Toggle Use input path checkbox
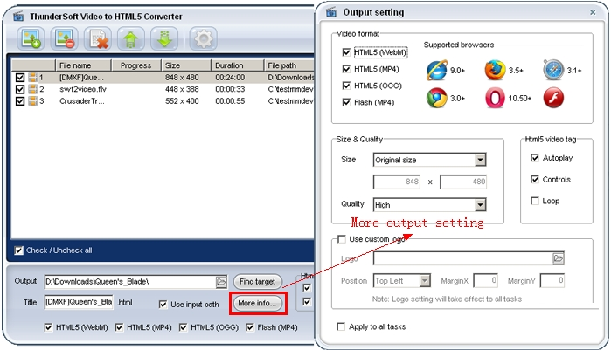This screenshot has height=350, width=611. point(163,305)
